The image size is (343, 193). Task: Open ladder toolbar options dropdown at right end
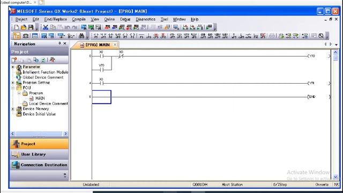327,36
